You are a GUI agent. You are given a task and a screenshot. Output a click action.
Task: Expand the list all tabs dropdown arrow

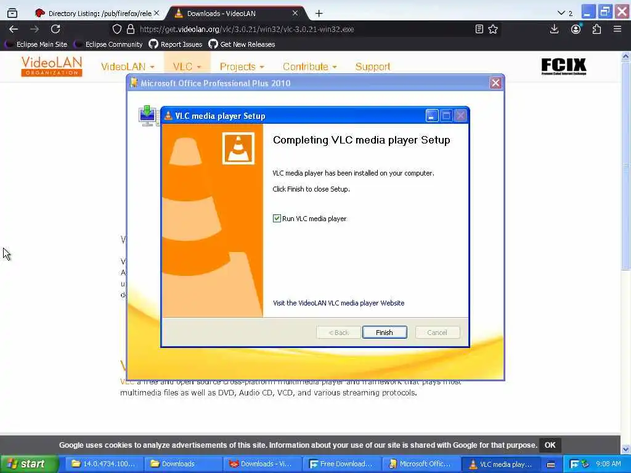click(561, 14)
